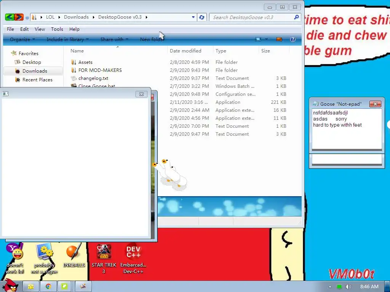
Task: Go back using the green Back arrow
Action: pos(9,17)
